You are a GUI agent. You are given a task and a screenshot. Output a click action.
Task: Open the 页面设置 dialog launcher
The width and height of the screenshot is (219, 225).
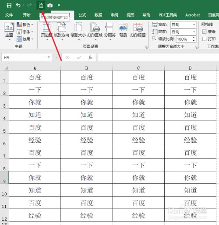146,47
